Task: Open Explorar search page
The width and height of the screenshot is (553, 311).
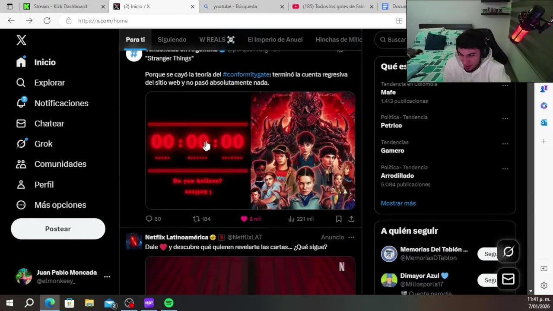Action: (41, 83)
